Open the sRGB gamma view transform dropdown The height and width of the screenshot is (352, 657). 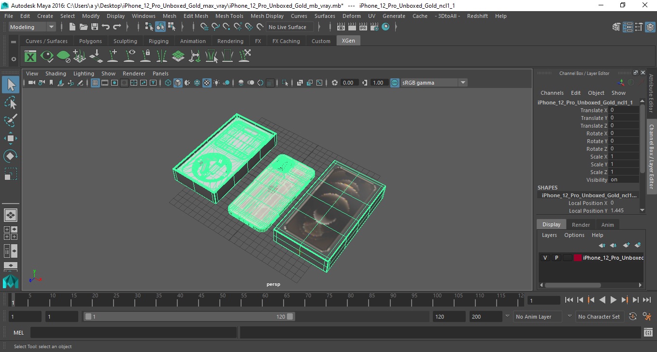point(434,83)
